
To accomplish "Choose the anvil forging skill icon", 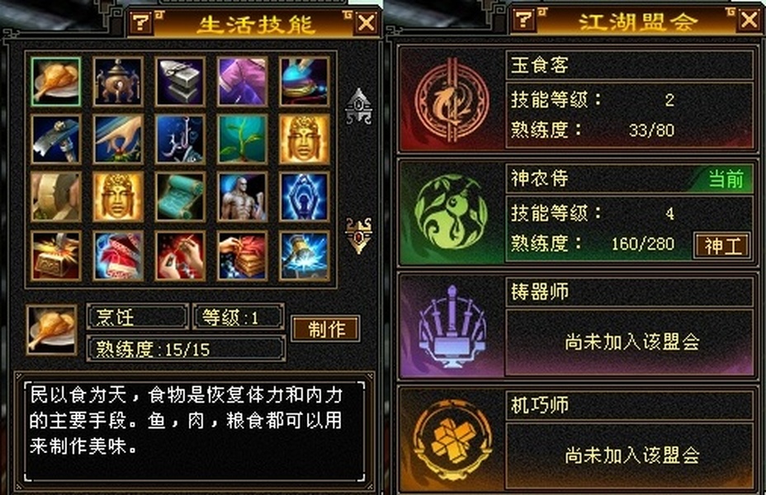I will coord(180,82).
